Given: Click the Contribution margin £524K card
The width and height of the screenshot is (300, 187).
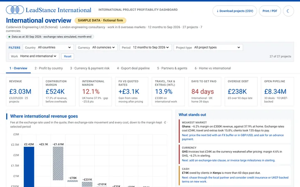Looking at the screenshot, I should [x=59, y=91].
